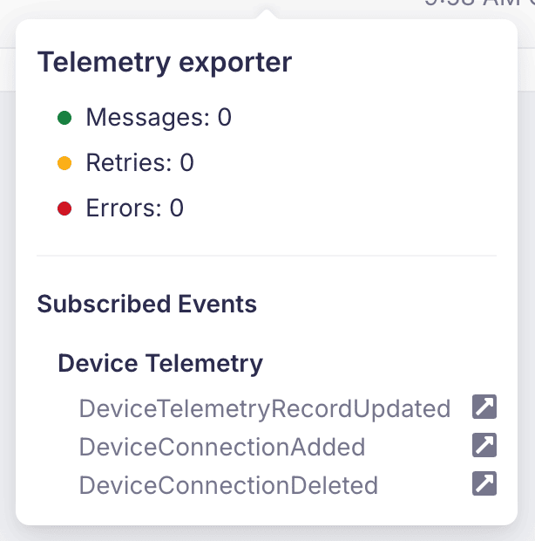Click the Messages: 0 counter text
Image resolution: width=535 pixels, height=541 pixels.
click(159, 118)
